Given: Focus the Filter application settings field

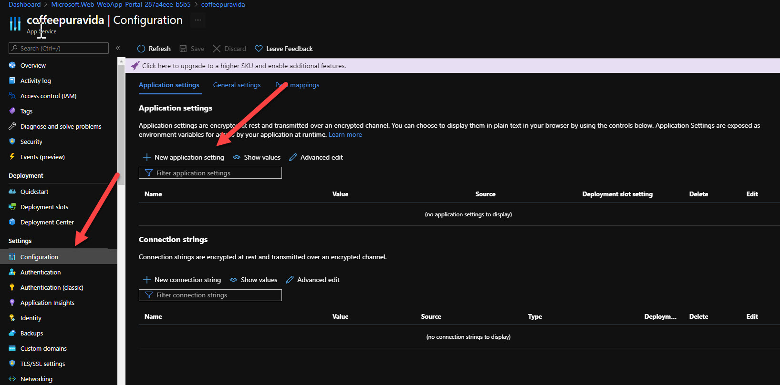Looking at the screenshot, I should pyautogui.click(x=210, y=173).
